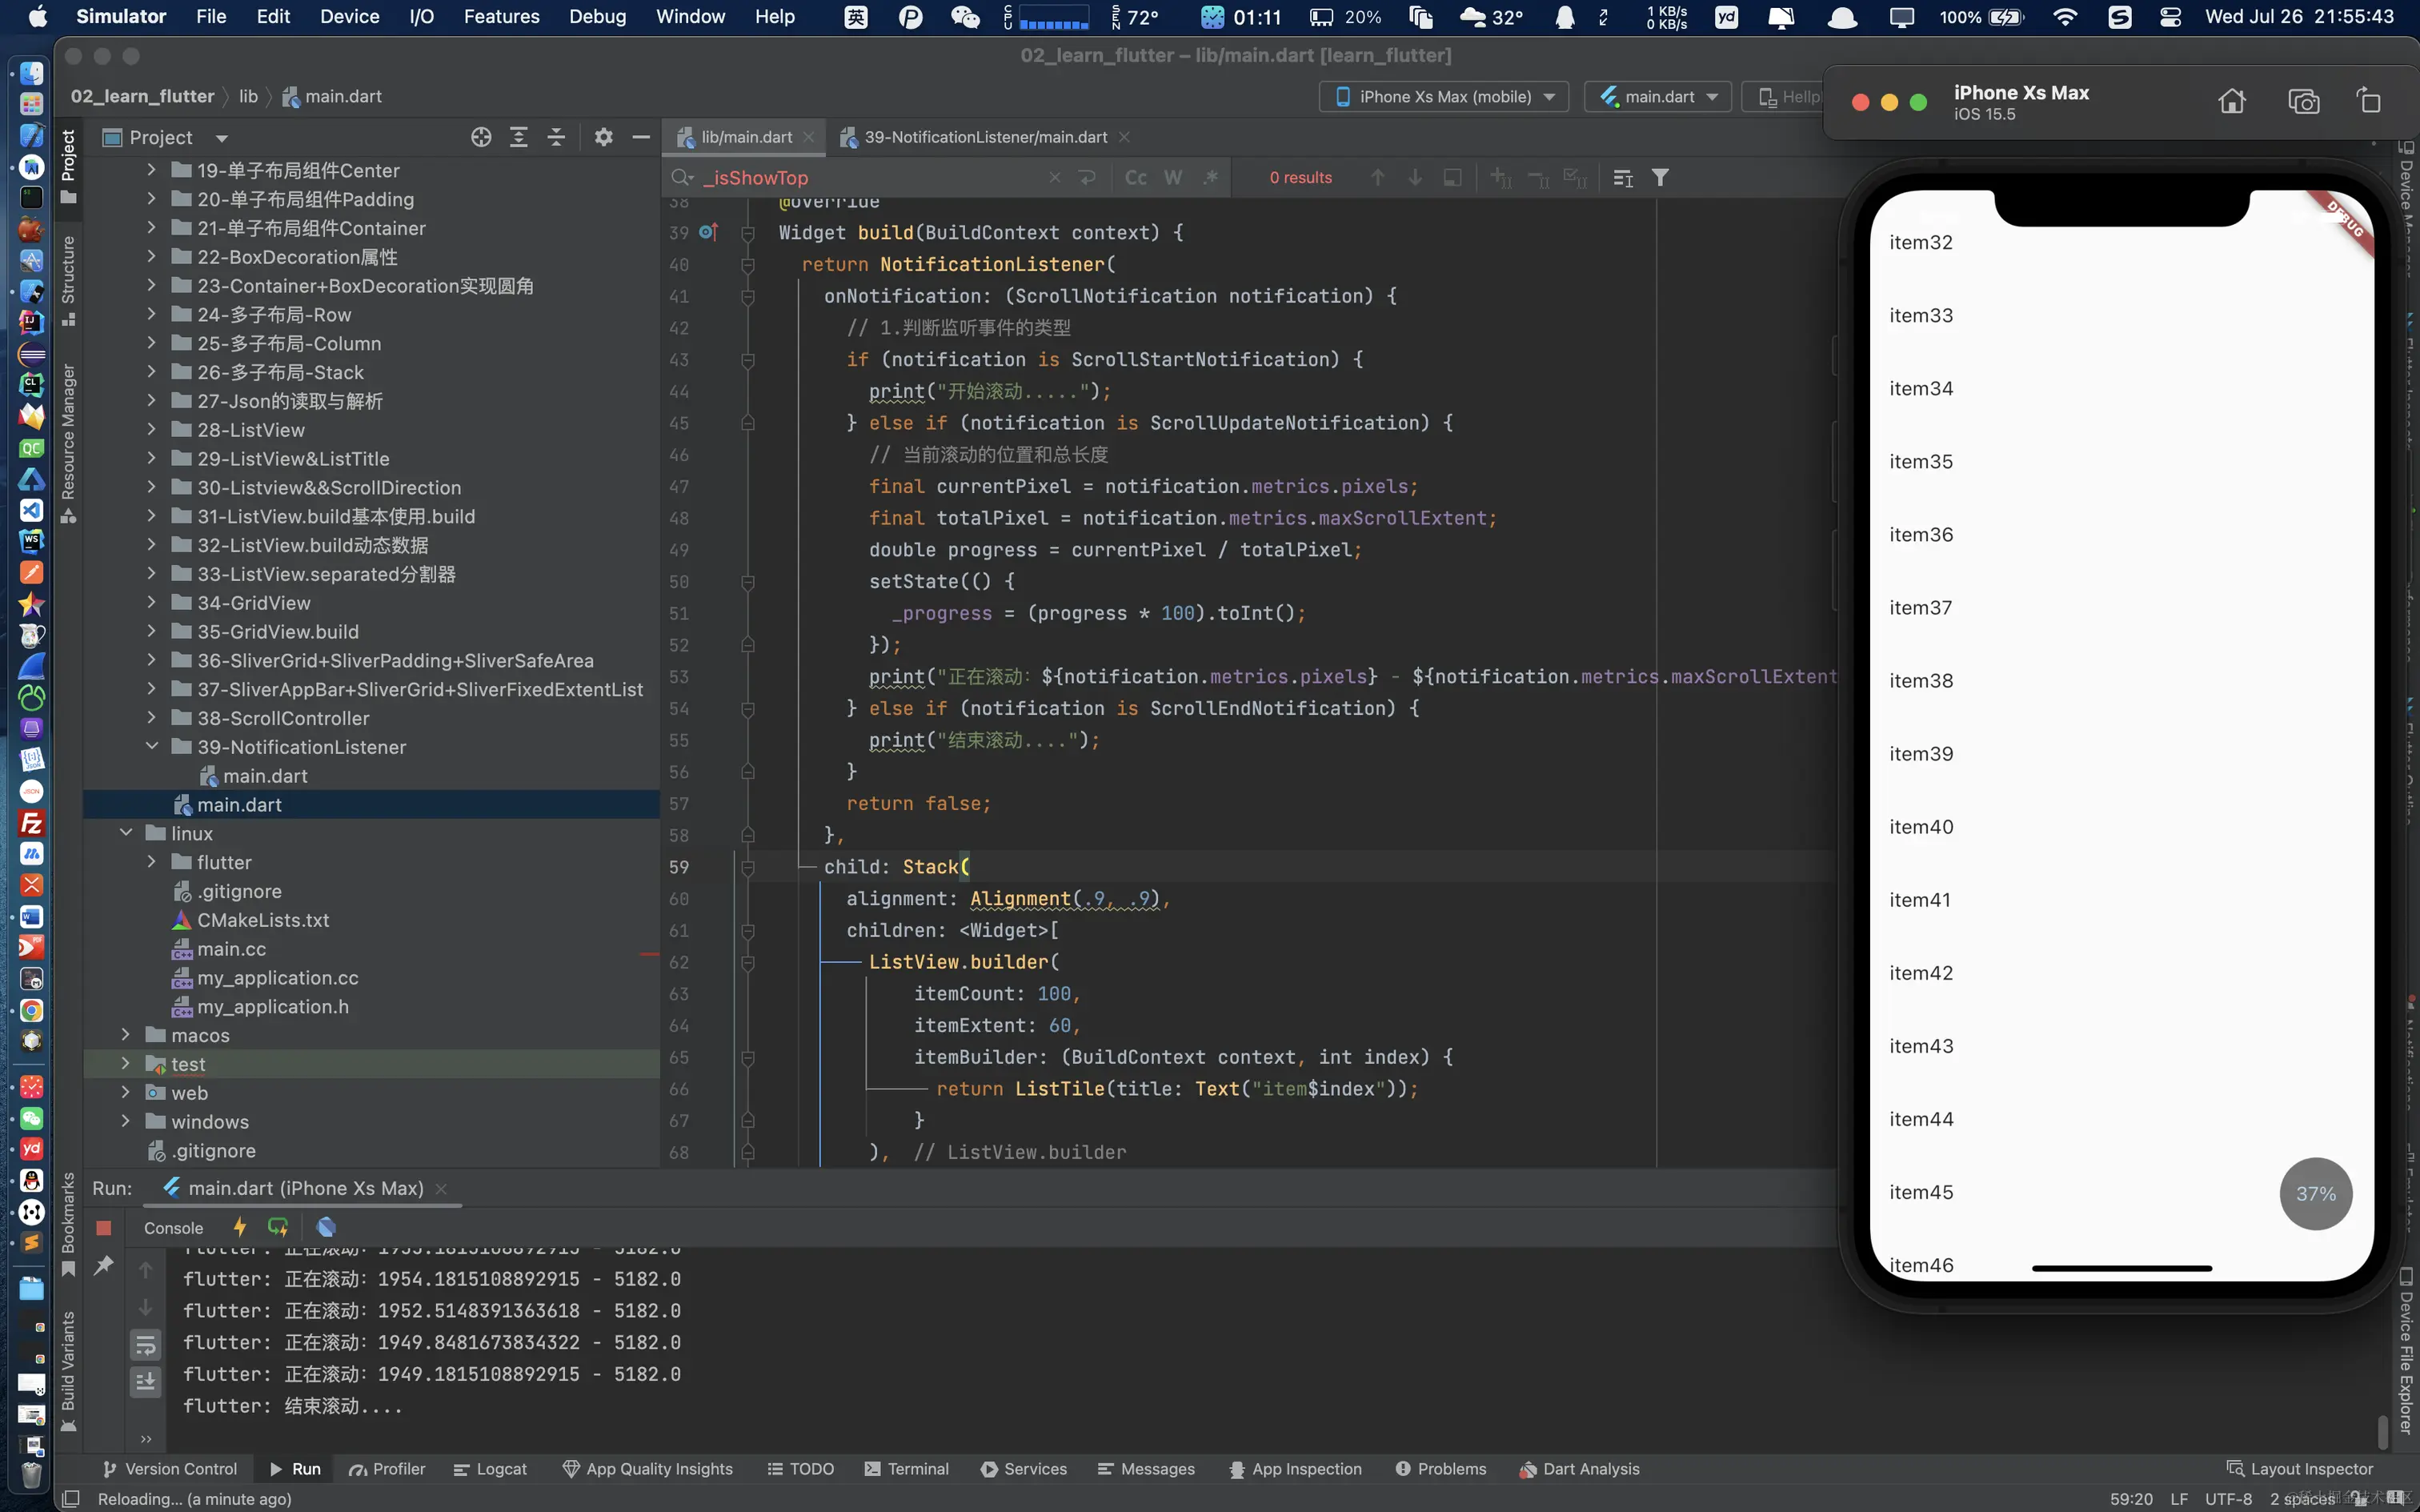Open the Project view dropdown arrow
The image size is (2420, 1512).
pos(222,138)
